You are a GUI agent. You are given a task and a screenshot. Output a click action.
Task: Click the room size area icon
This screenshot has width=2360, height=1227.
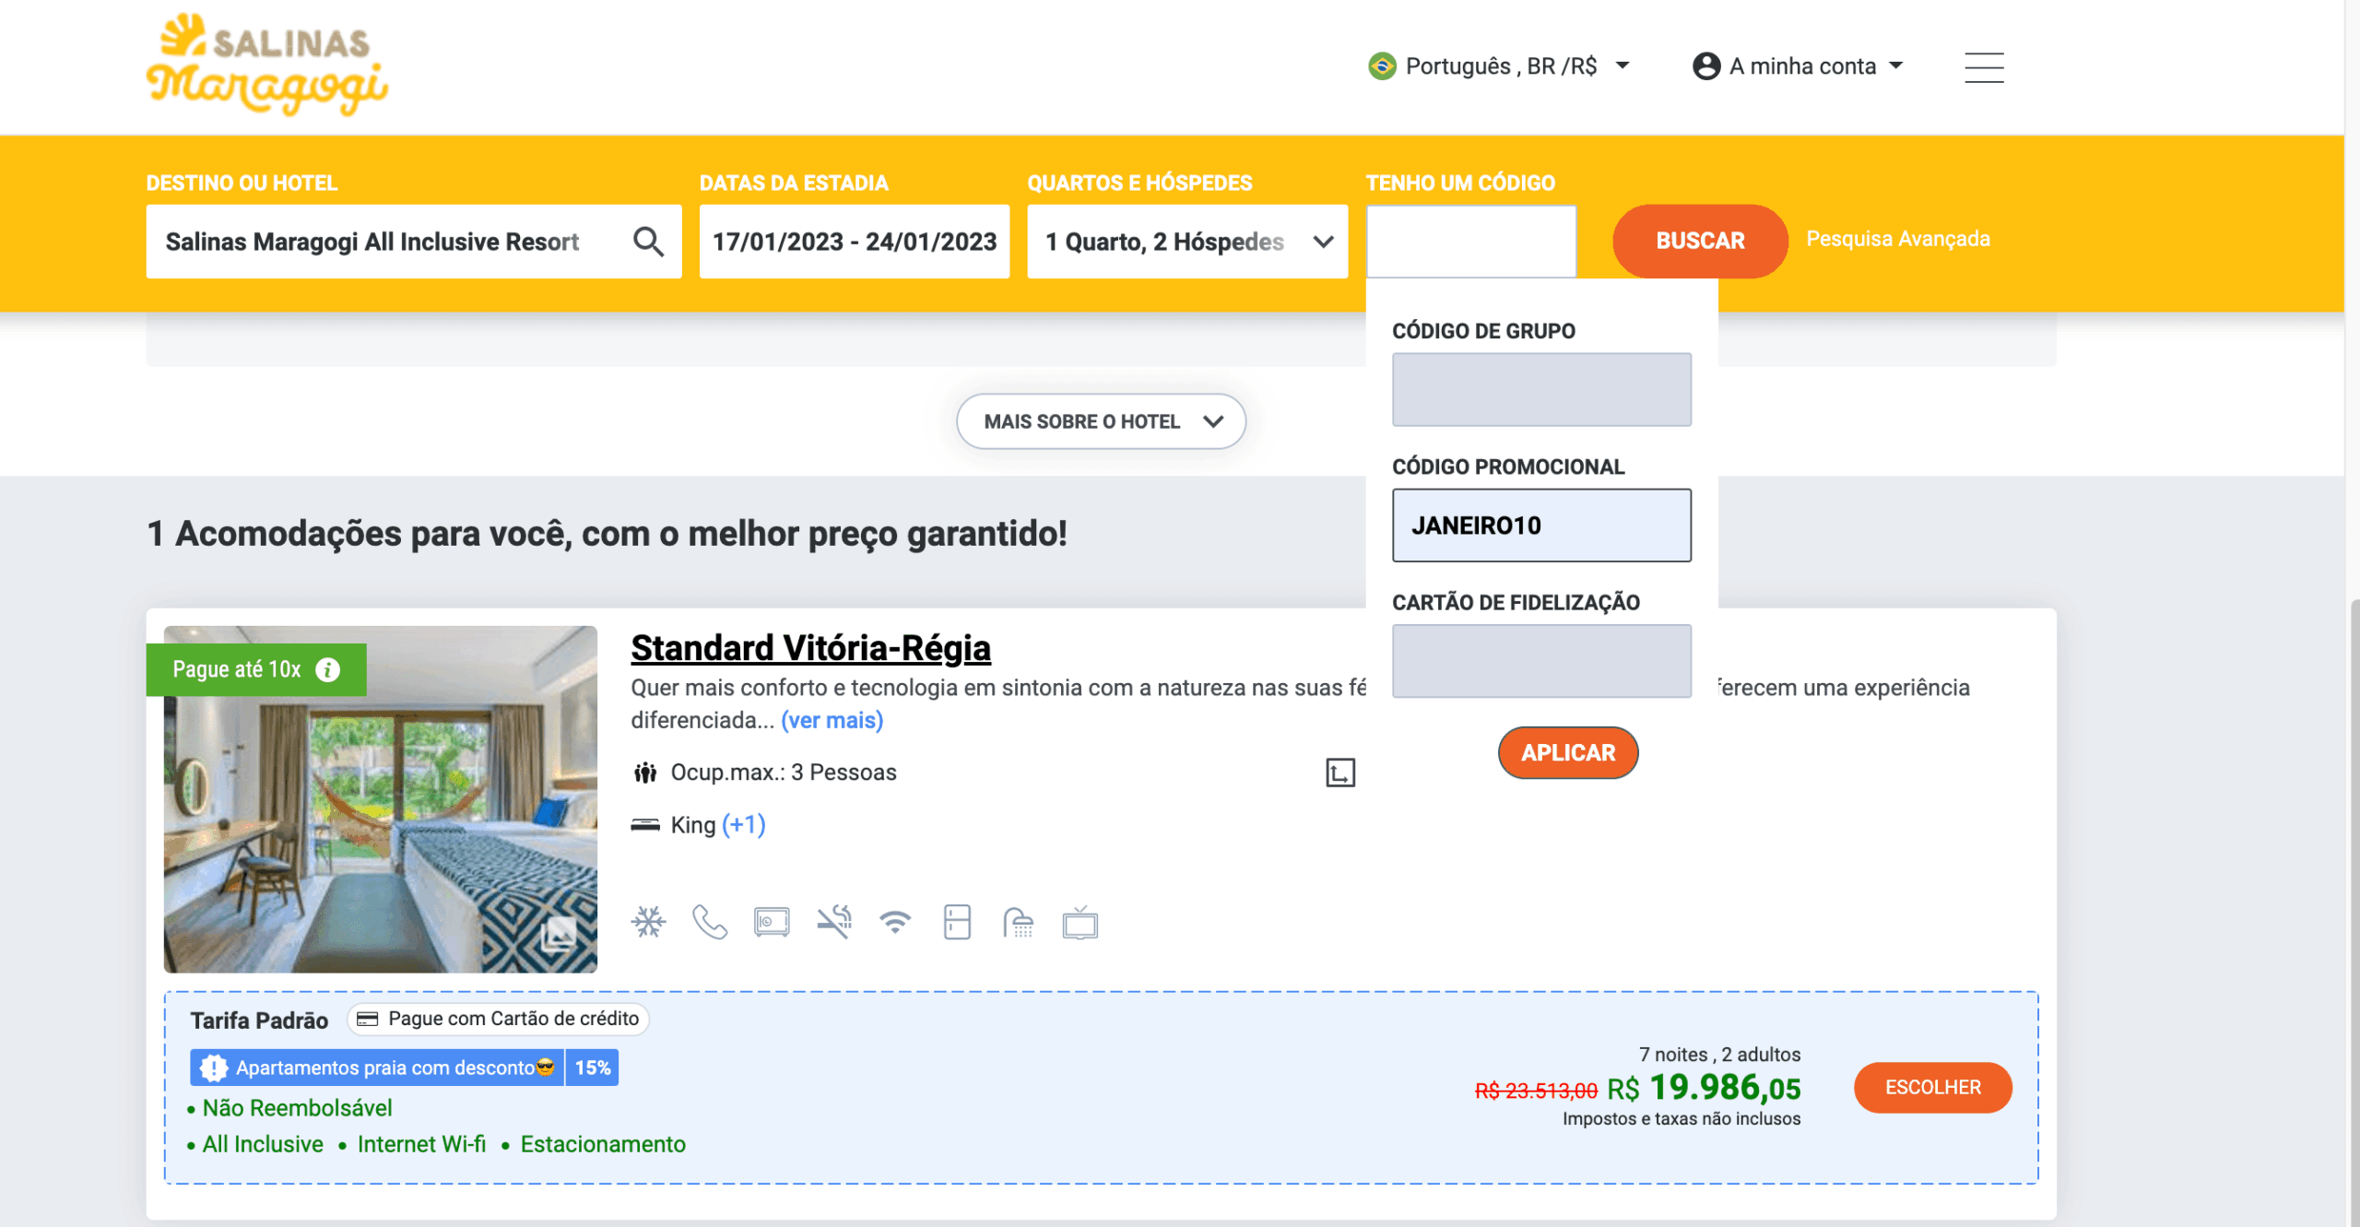1340,773
